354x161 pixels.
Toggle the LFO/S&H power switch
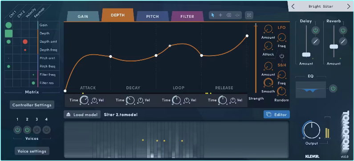coord(282,56)
